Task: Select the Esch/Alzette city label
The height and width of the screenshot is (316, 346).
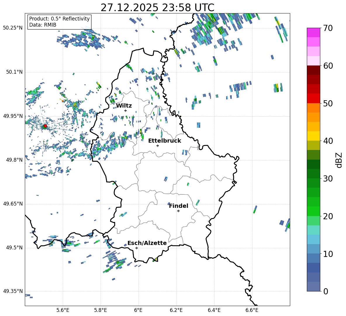Action: [147, 243]
